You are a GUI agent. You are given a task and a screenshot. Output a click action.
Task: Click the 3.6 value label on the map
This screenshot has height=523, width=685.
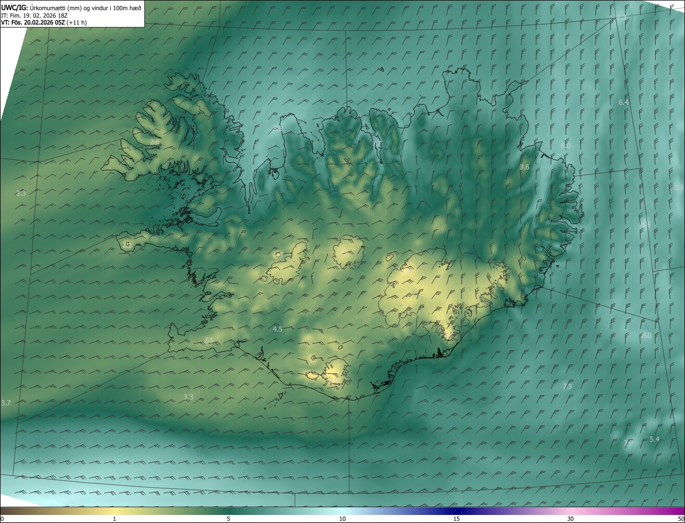click(x=524, y=167)
